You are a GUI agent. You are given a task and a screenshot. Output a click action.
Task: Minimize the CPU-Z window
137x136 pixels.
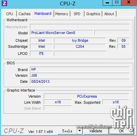point(107,3)
